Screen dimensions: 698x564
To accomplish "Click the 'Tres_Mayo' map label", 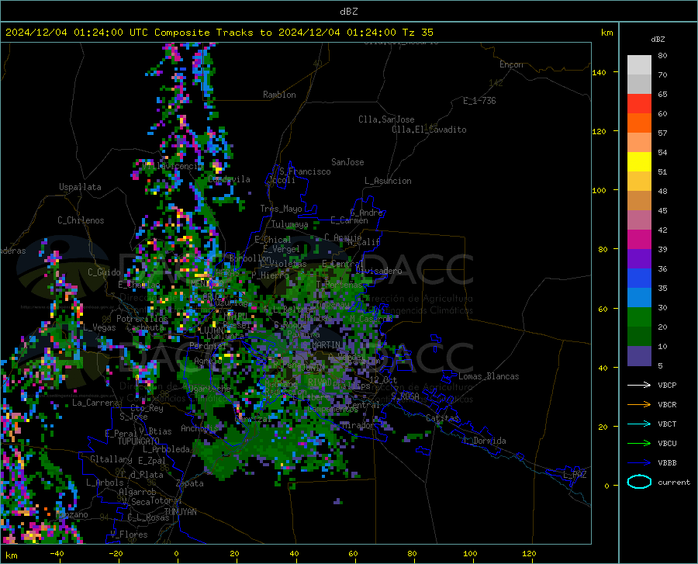I will [x=281, y=209].
